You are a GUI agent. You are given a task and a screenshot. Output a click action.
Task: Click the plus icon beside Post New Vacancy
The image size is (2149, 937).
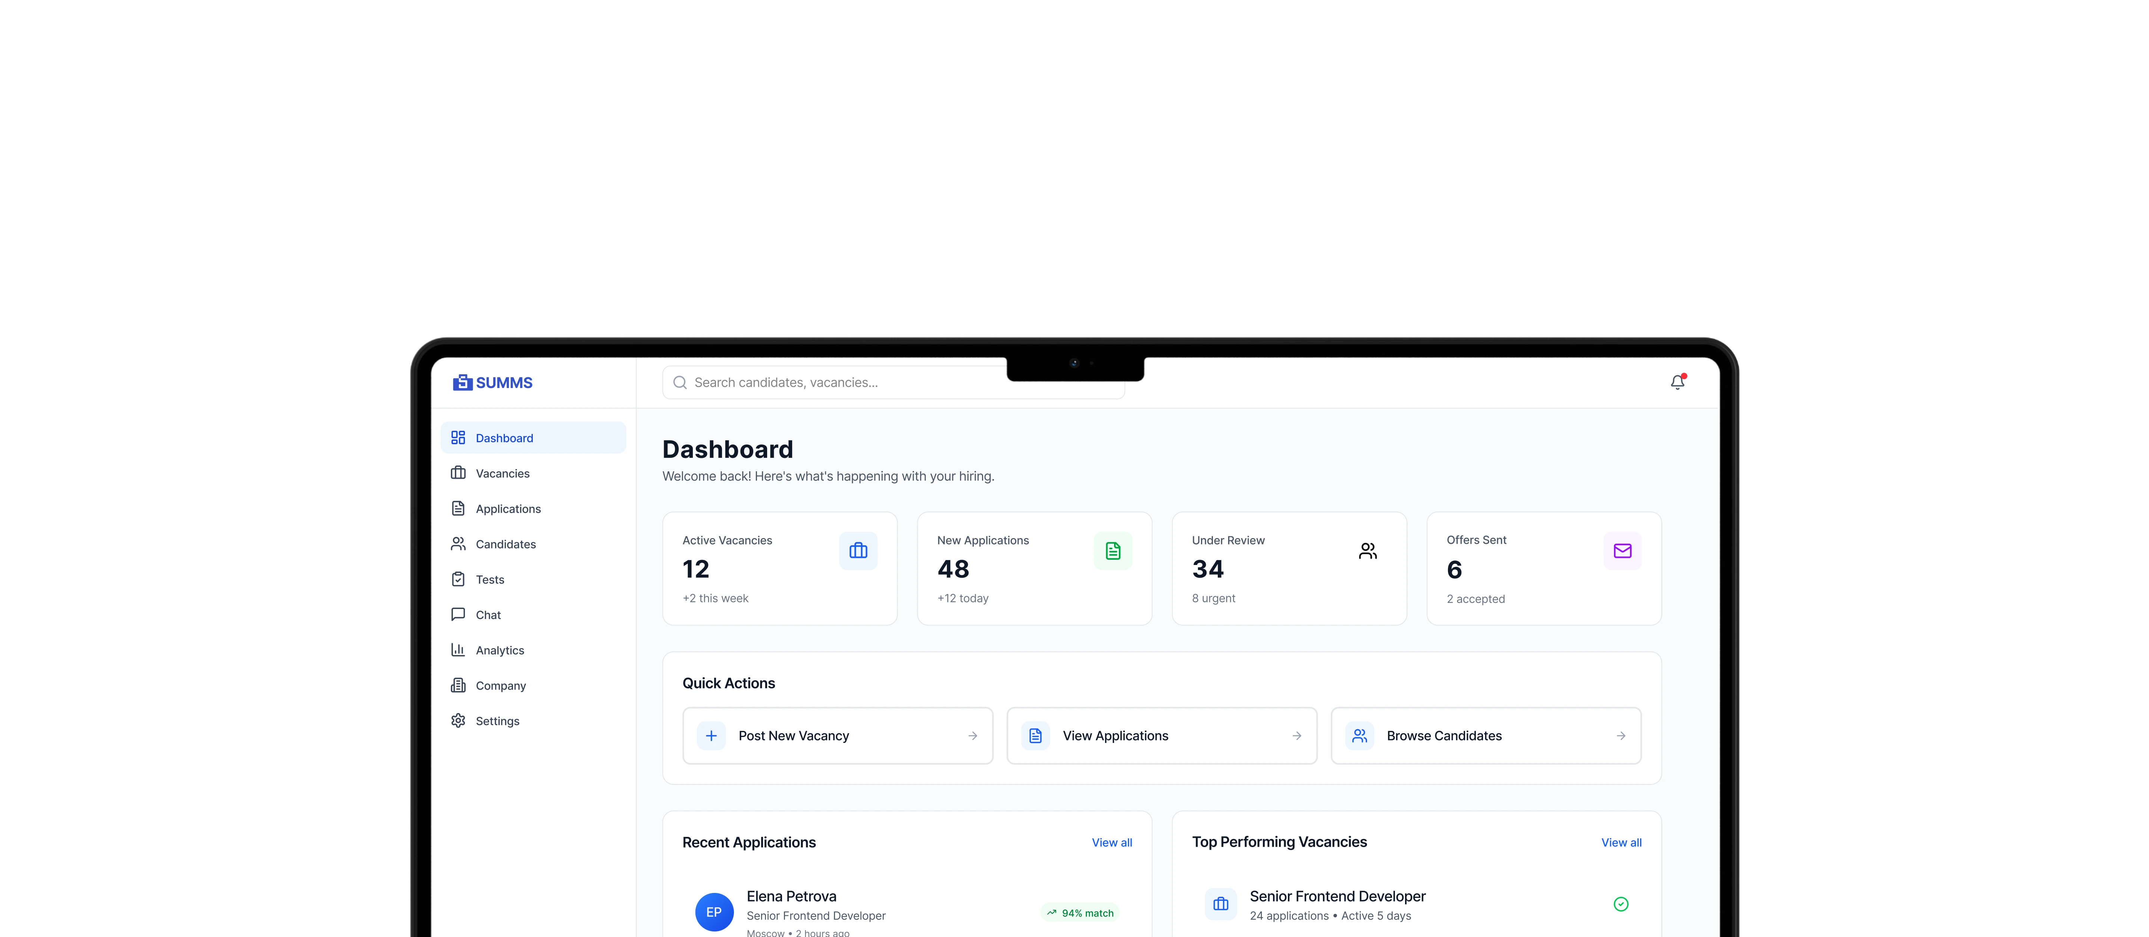click(711, 736)
